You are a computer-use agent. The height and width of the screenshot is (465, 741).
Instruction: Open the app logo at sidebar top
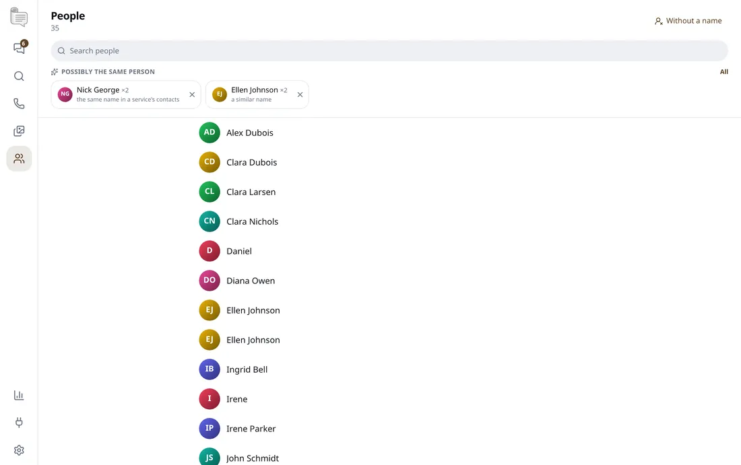(x=19, y=17)
